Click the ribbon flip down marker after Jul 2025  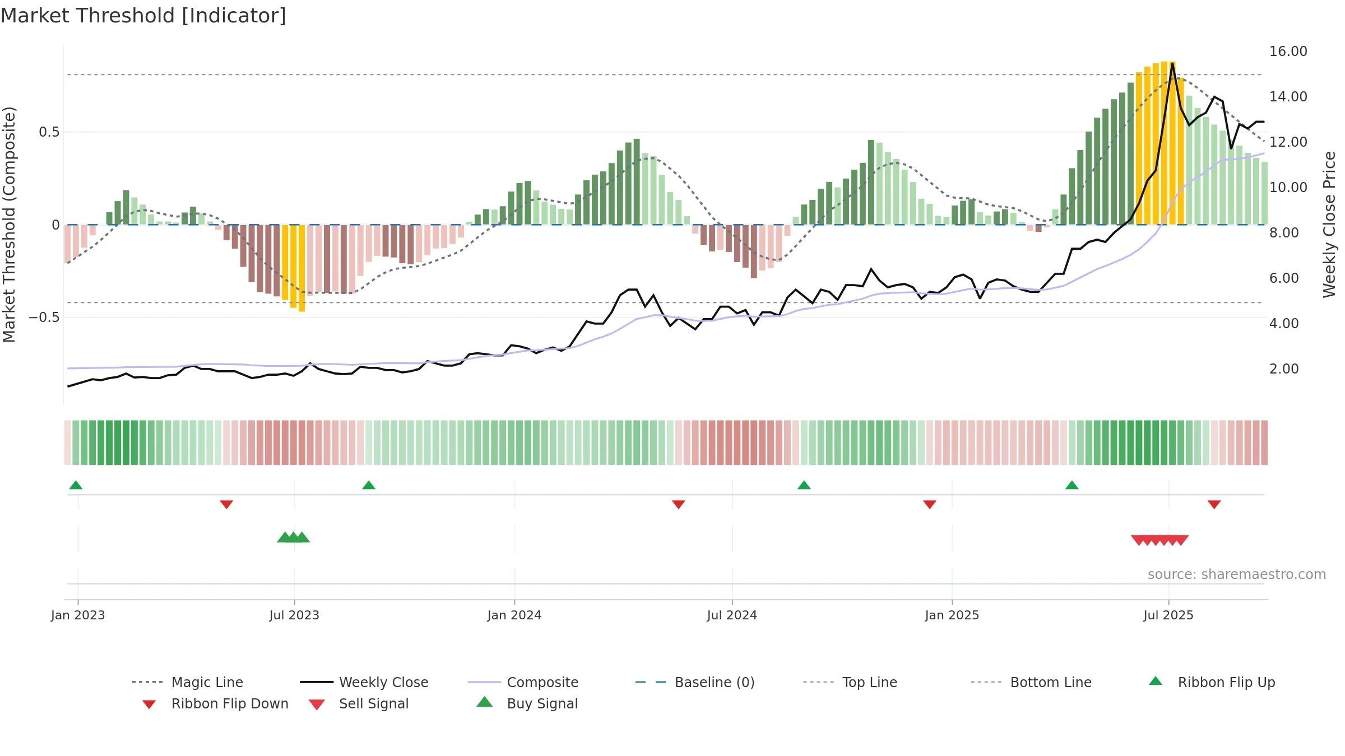click(1214, 505)
